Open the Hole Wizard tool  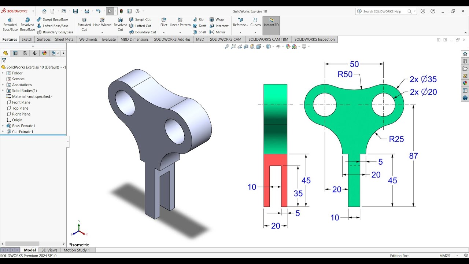click(102, 22)
